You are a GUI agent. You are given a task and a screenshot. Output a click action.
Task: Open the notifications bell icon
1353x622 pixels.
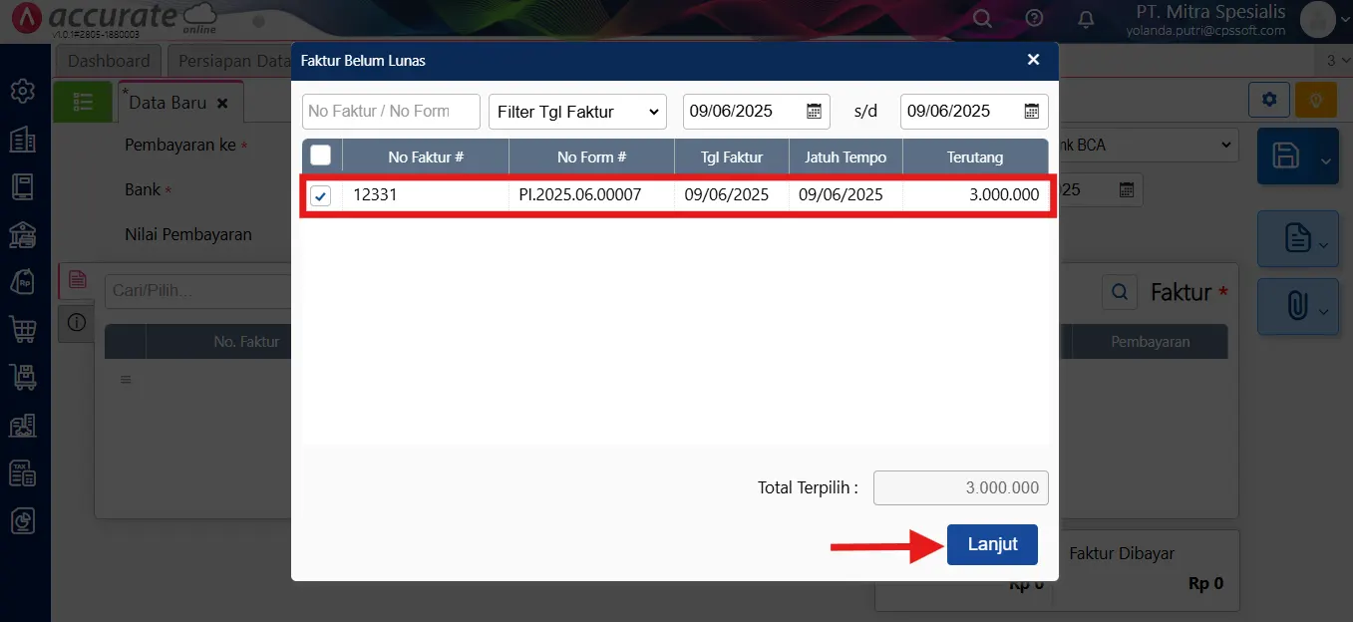tap(1087, 19)
